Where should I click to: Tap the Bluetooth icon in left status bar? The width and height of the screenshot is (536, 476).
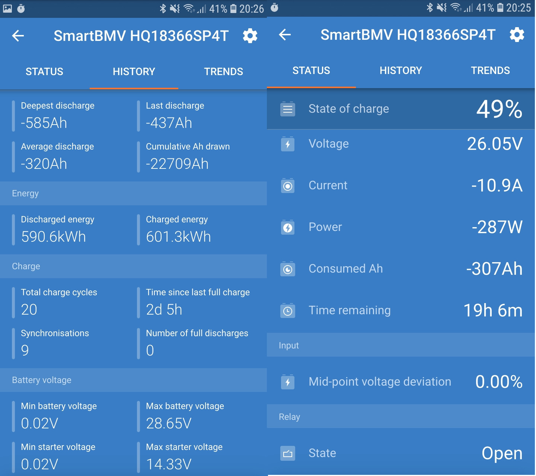coord(163,9)
